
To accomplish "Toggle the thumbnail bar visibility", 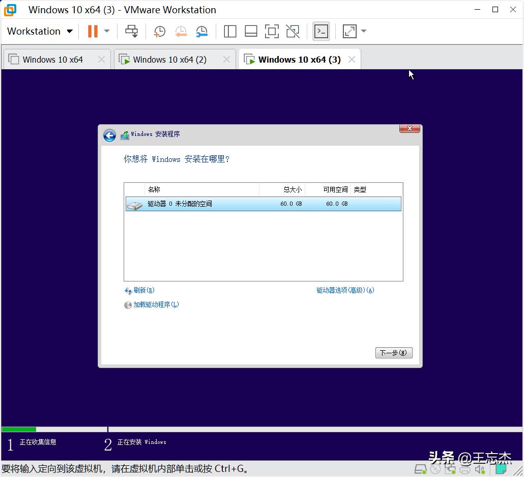I will 251,31.
